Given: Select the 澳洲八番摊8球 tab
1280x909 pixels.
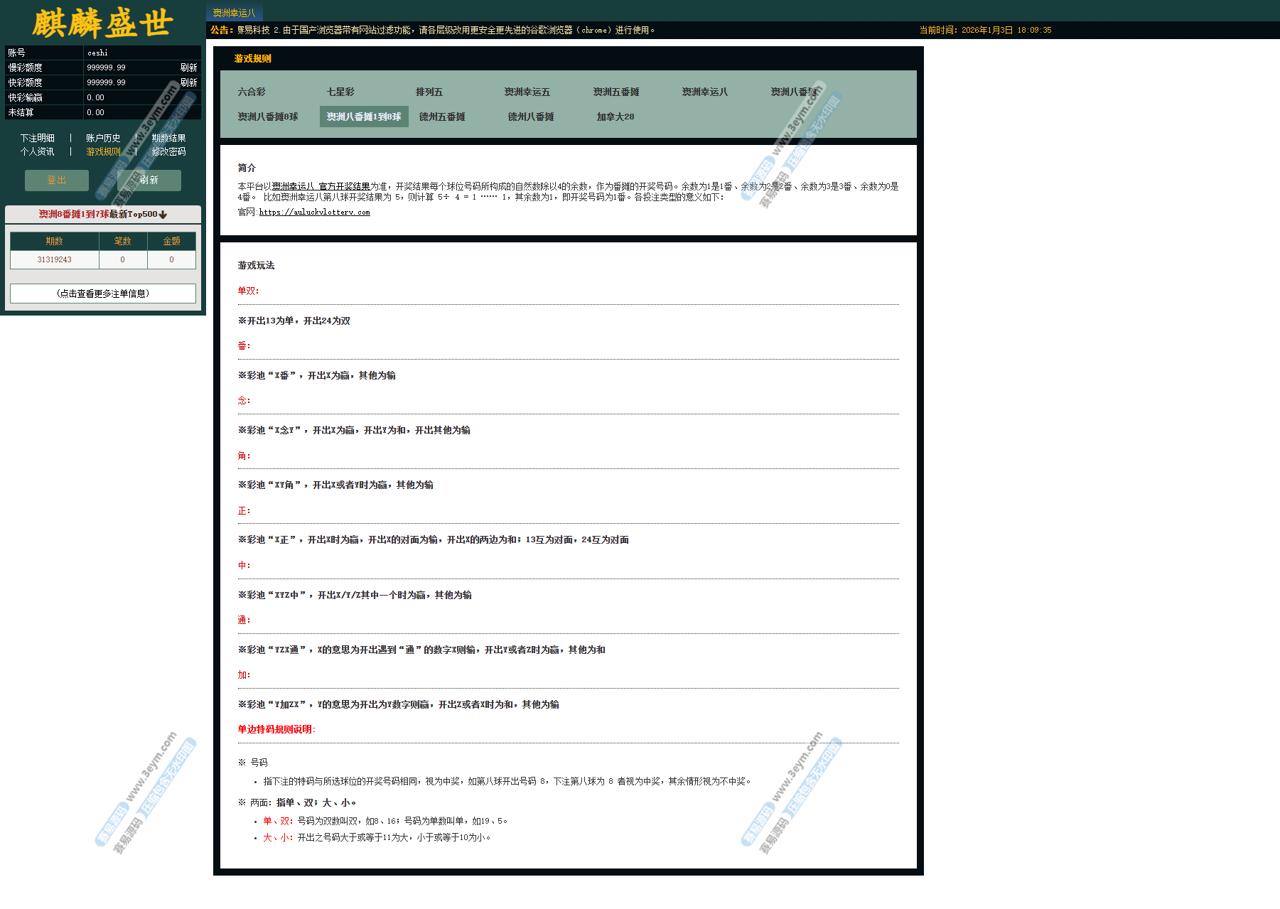Looking at the screenshot, I should pos(268,117).
